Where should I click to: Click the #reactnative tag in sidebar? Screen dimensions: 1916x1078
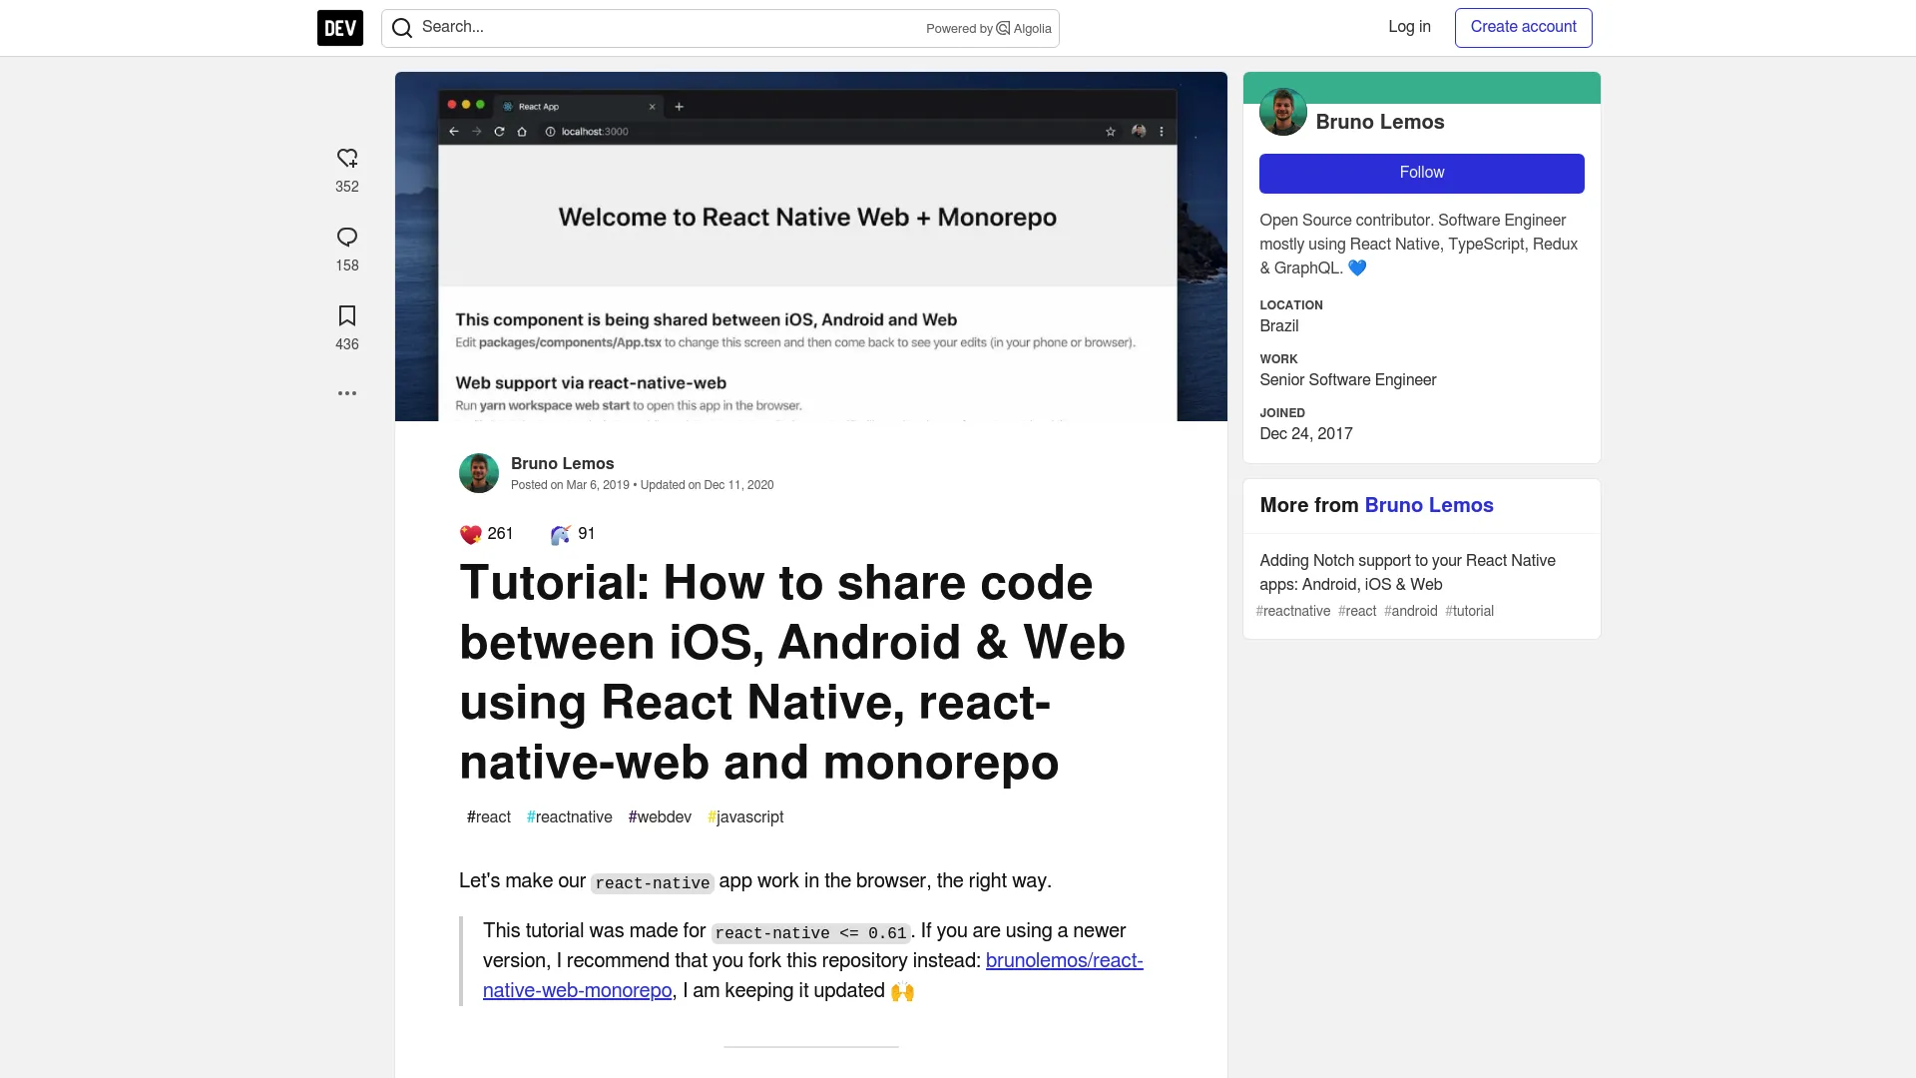[x=1295, y=611]
